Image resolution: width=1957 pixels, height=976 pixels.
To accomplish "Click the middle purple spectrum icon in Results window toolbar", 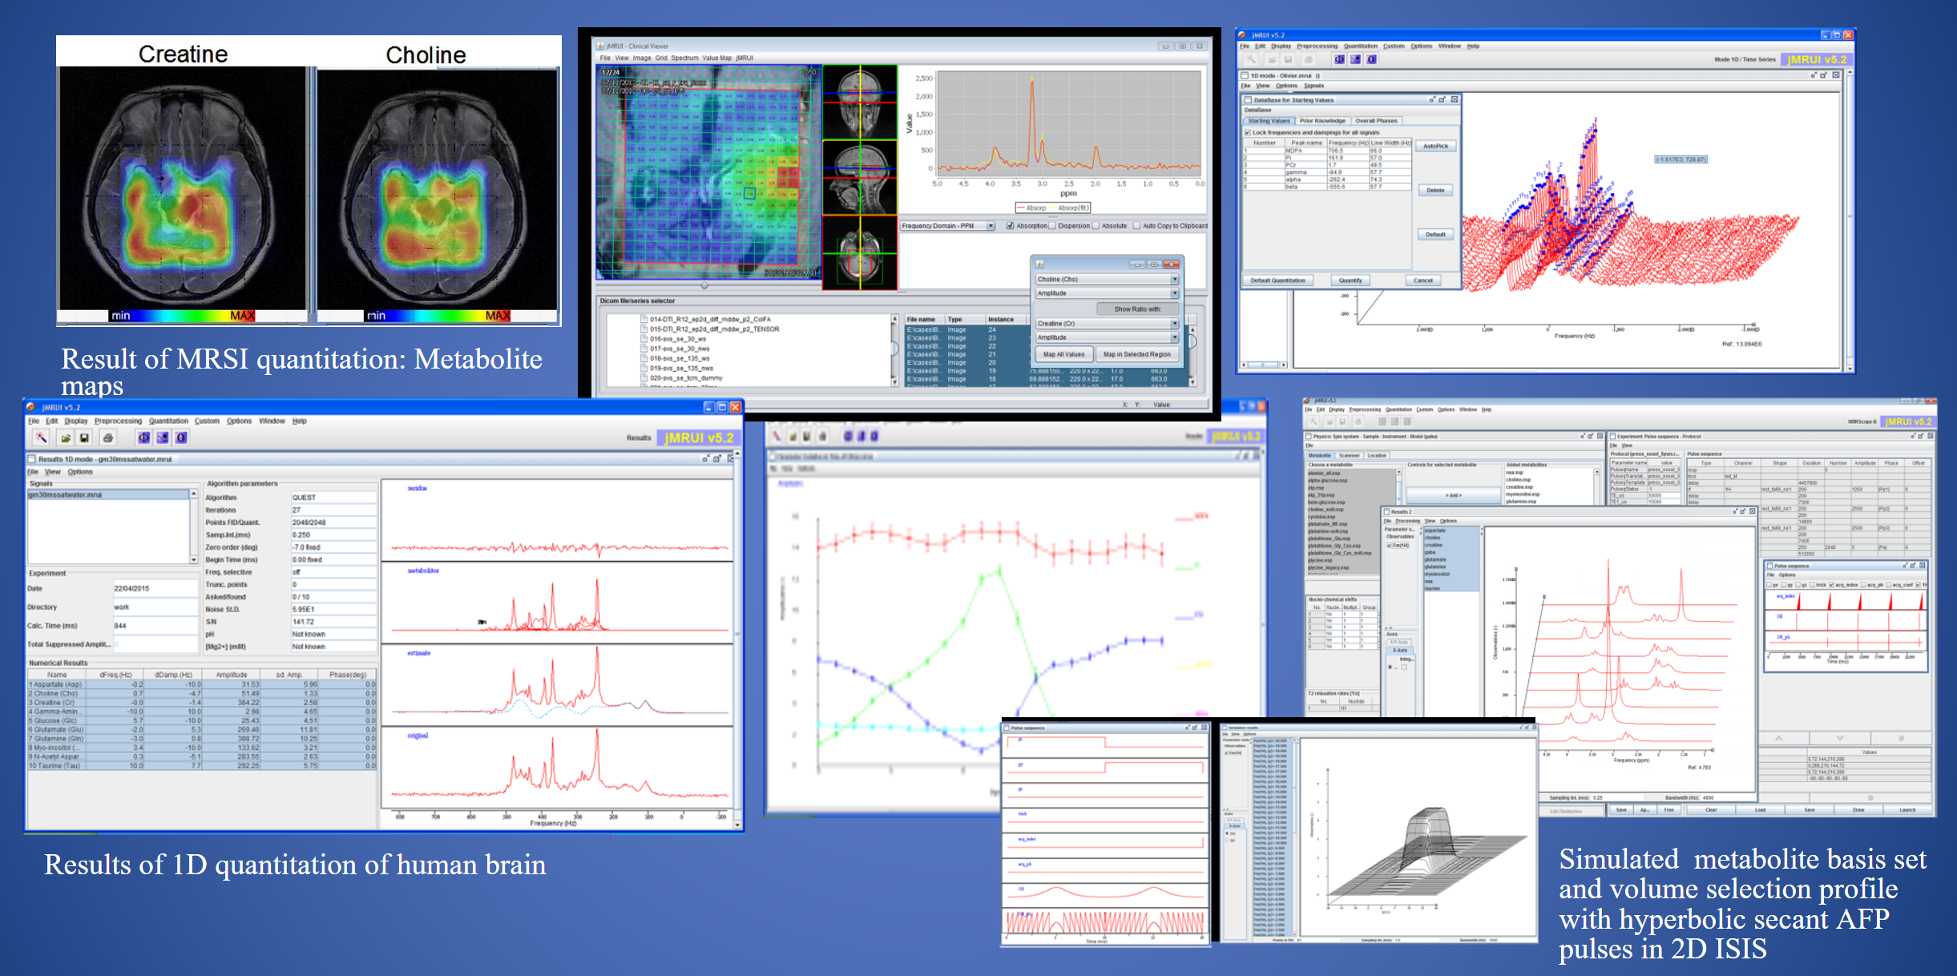I will coord(163,438).
